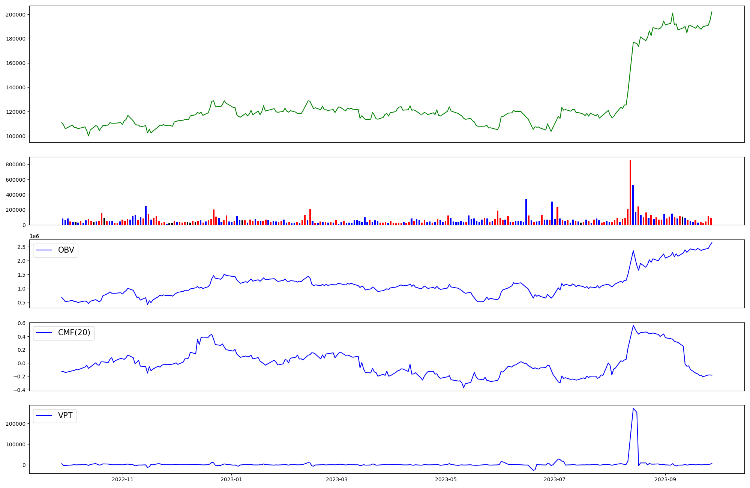Click the −0.4 tick on CMF axis
This screenshot has width=750, height=488.
pyautogui.click(x=19, y=390)
